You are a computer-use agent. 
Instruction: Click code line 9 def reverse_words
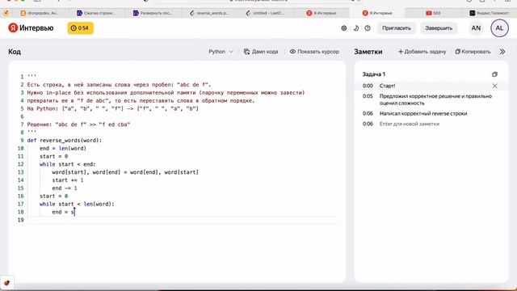tap(65, 140)
